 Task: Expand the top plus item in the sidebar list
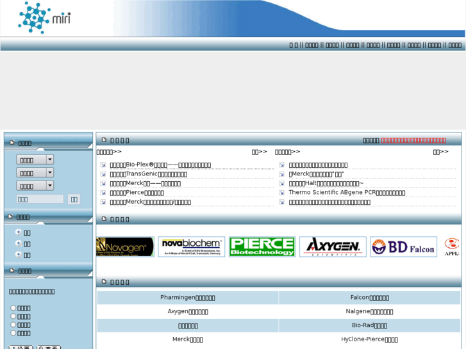(19, 232)
